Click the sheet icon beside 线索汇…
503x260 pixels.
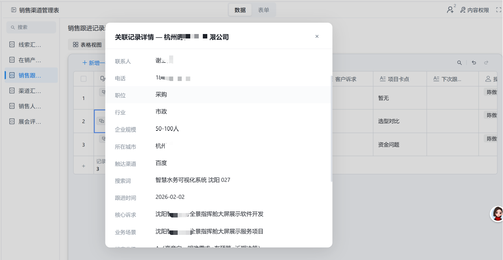tap(12, 45)
